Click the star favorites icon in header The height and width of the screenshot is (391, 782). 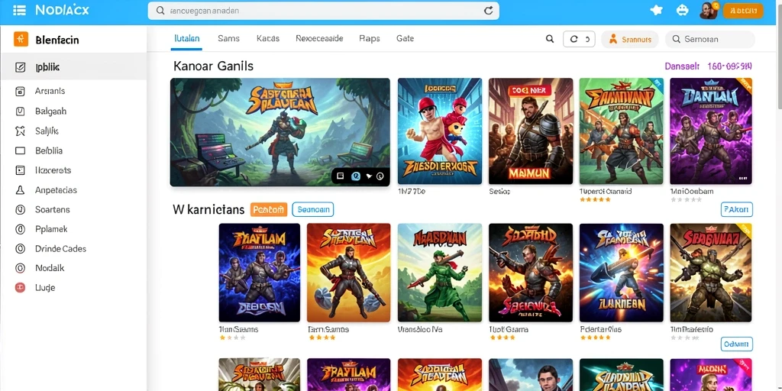[656, 10]
